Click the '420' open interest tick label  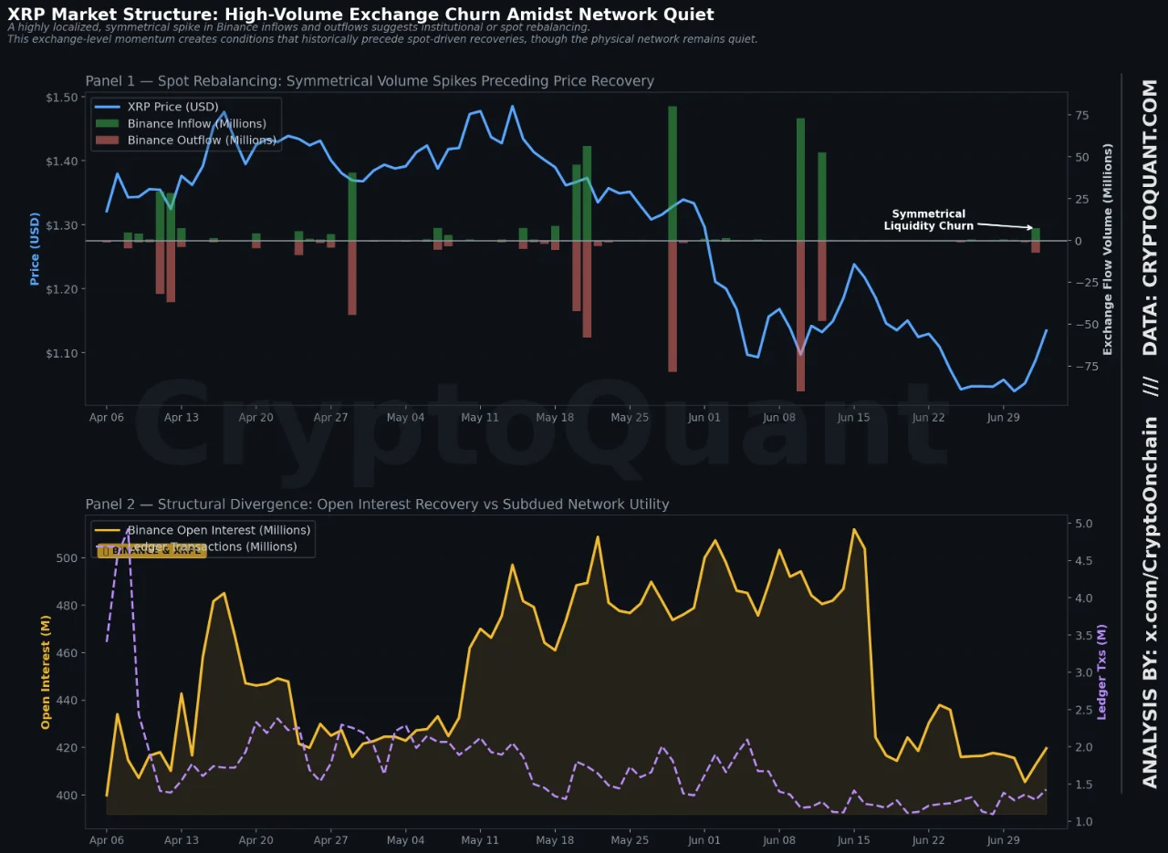[x=68, y=748]
